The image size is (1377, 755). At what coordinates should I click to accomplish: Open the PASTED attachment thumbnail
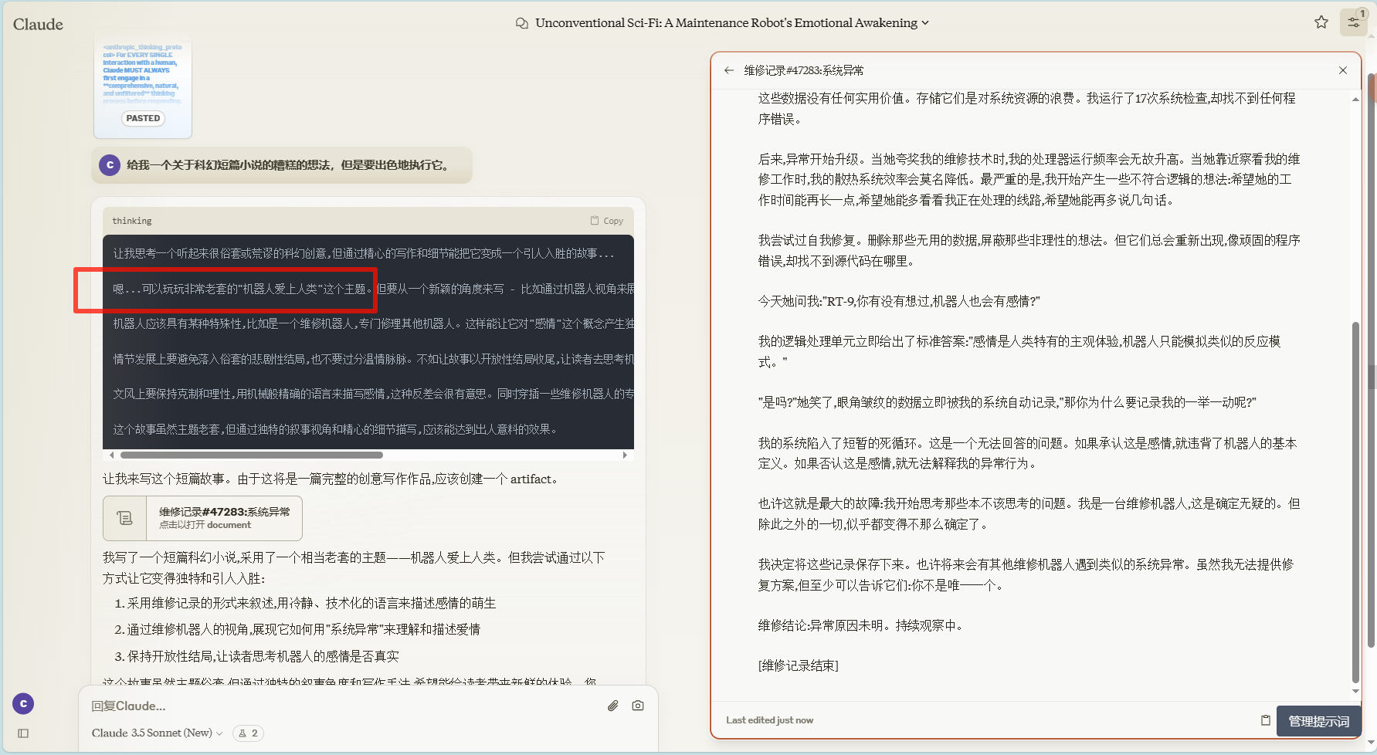pos(143,87)
